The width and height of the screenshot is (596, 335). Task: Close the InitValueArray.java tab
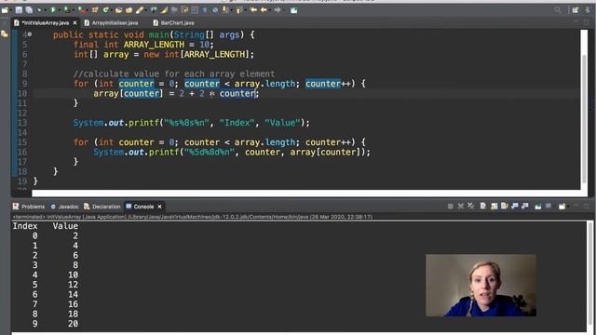point(74,22)
